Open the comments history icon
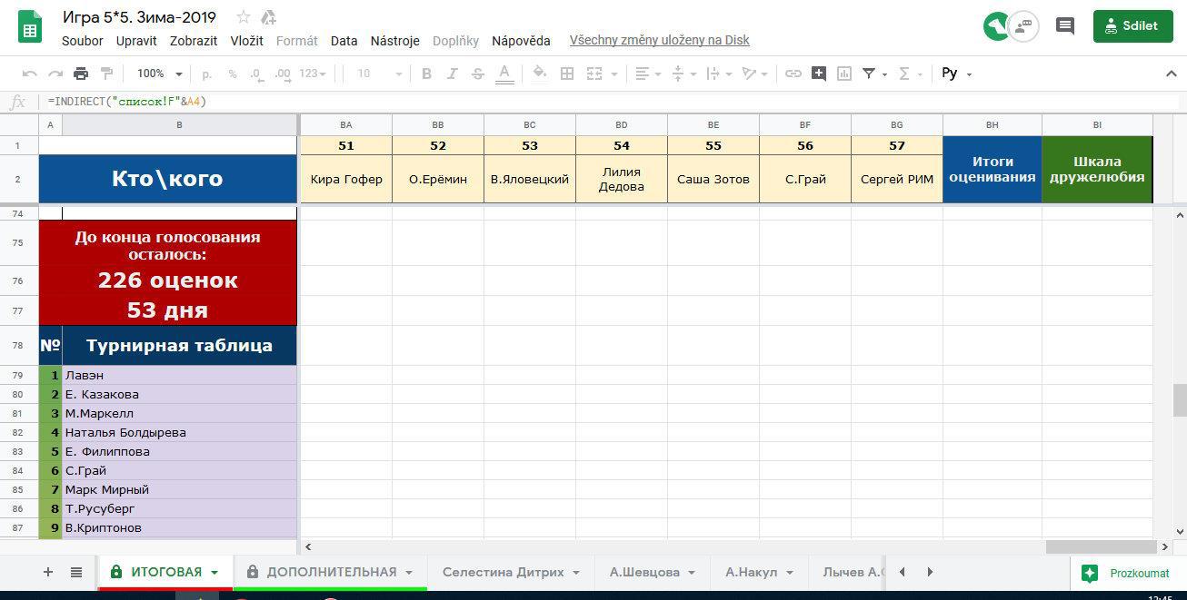Viewport: 1187px width, 600px height. 1065,25
